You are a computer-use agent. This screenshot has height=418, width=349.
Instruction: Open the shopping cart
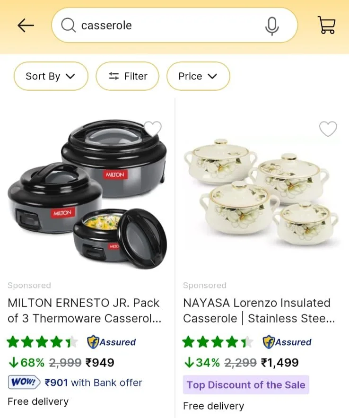point(326,25)
